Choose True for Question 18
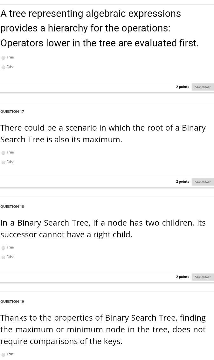Image resolution: width=214 pixels, height=360 pixels. click(3, 248)
